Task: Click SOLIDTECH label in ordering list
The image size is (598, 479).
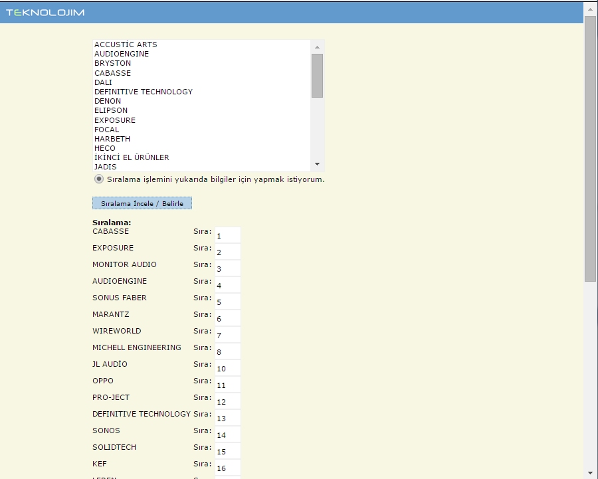Action: (114, 447)
